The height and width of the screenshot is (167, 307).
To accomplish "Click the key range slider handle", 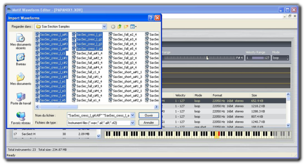I will click(207, 58).
